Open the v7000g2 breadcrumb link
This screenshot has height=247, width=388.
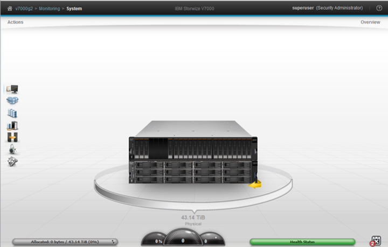coord(24,9)
